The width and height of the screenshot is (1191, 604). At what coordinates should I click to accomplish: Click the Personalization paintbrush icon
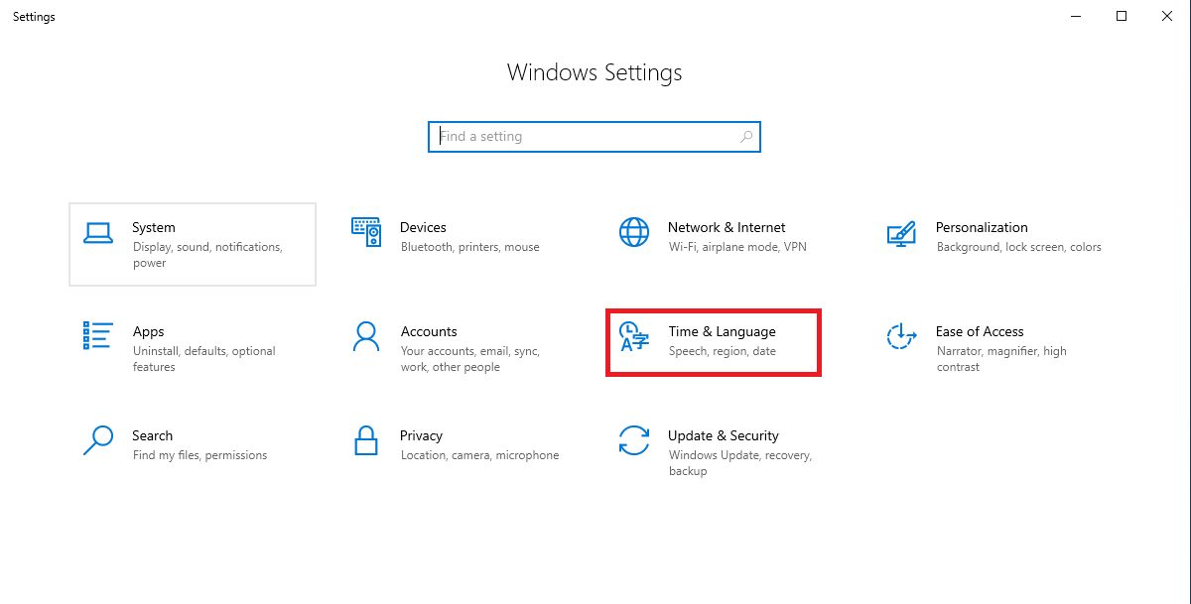click(901, 234)
